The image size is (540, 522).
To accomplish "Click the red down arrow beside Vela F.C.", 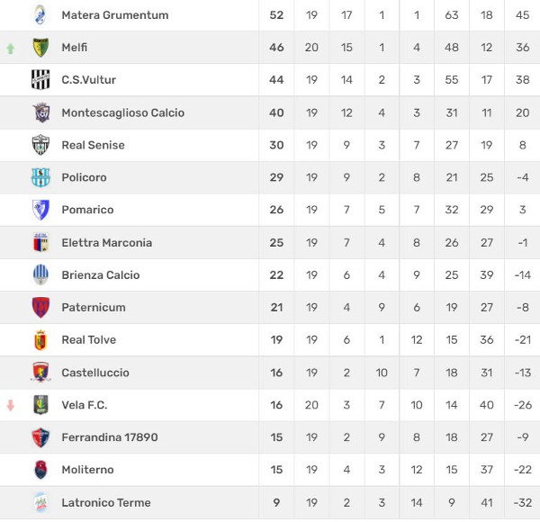I will click(10, 406).
